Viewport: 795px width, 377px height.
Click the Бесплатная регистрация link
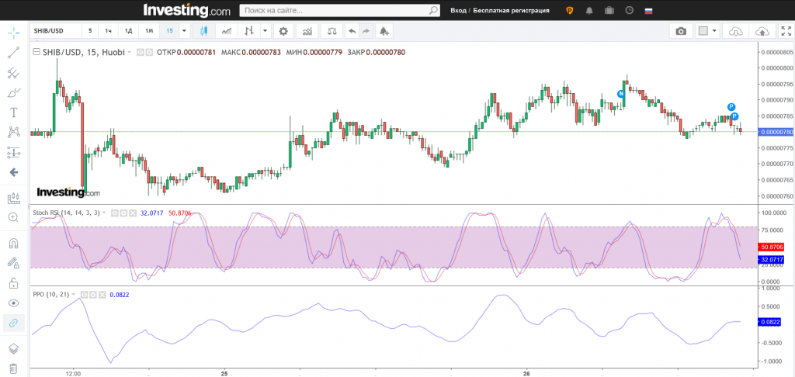coord(512,11)
